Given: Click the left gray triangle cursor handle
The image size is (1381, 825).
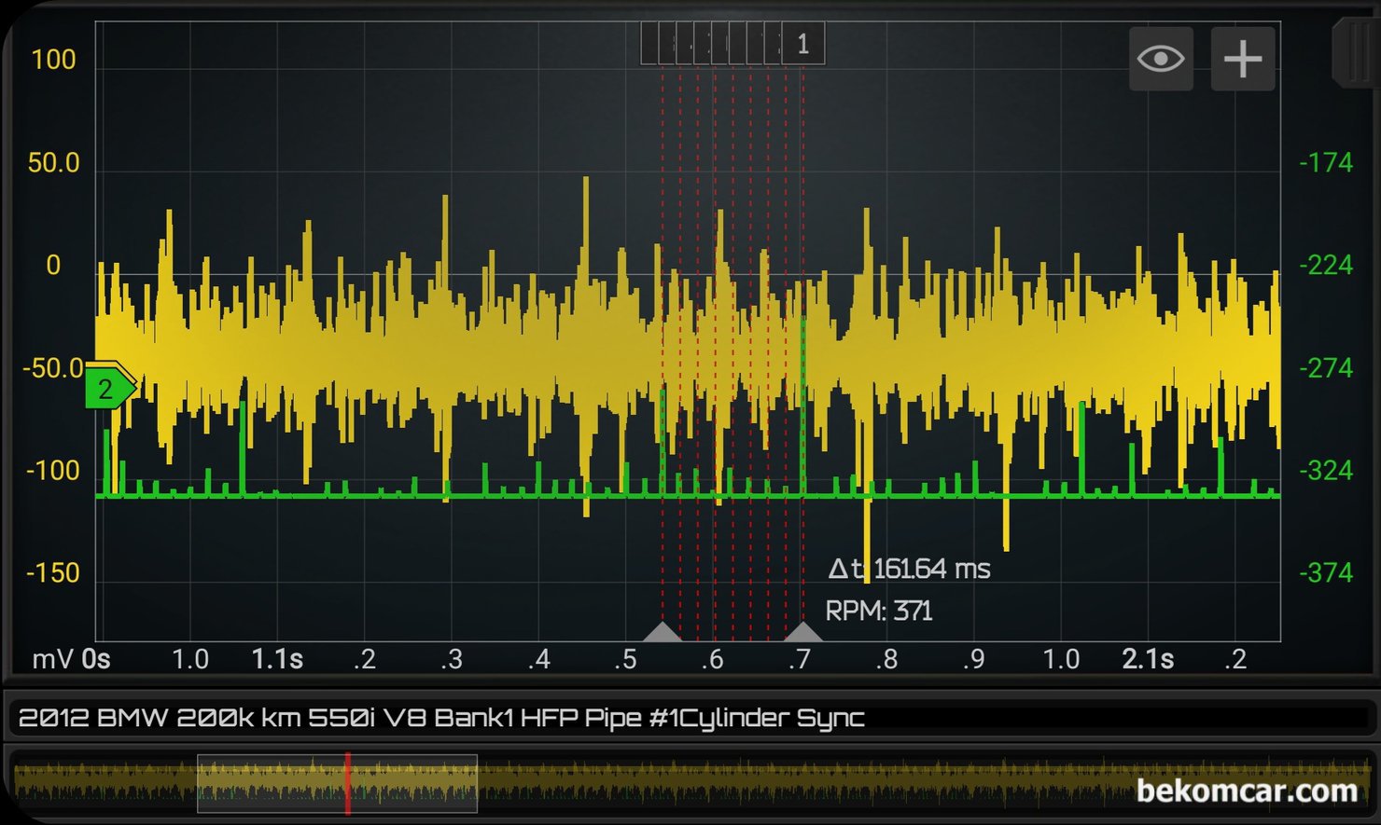Looking at the screenshot, I should [x=663, y=632].
